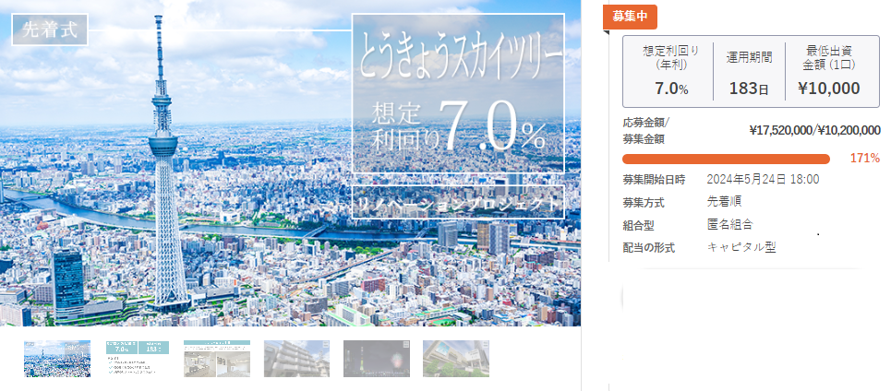Select the sixth thumbnail of building exterior
The width and height of the screenshot is (891, 391).
point(456,359)
